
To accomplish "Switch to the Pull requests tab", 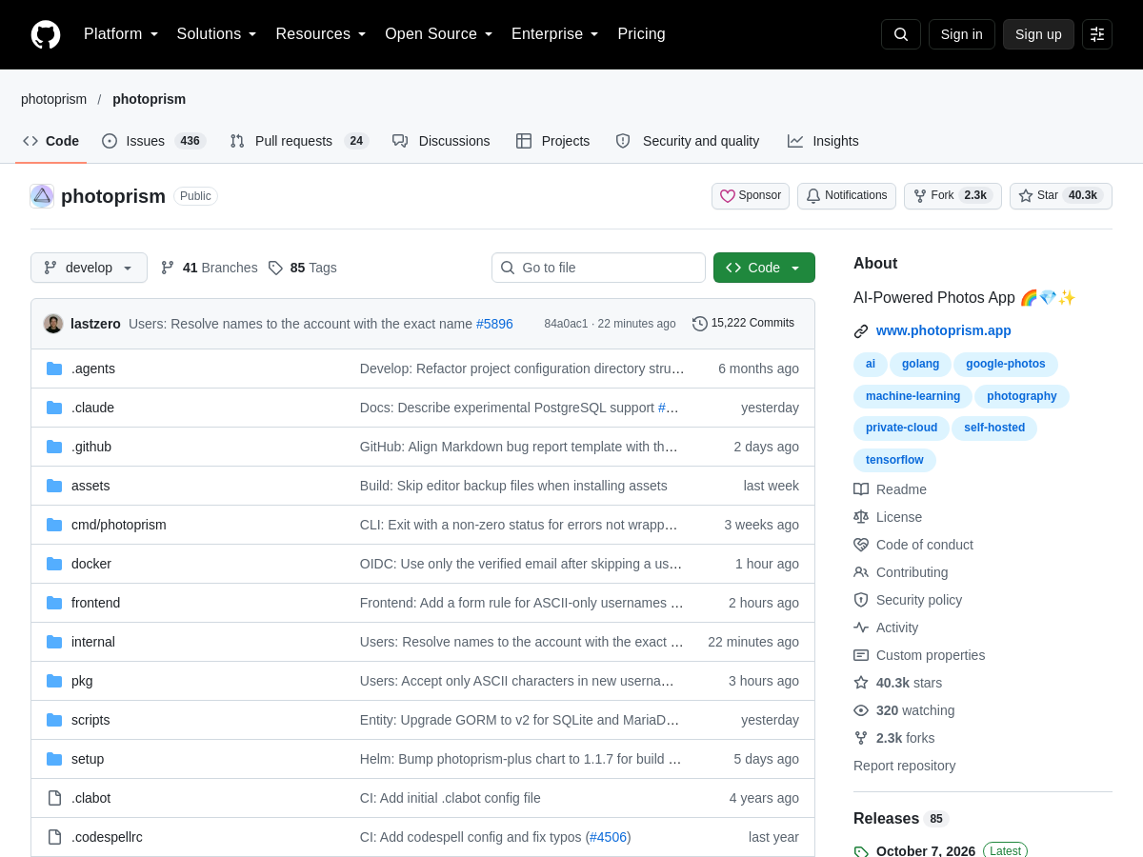I will pyautogui.click(x=299, y=141).
